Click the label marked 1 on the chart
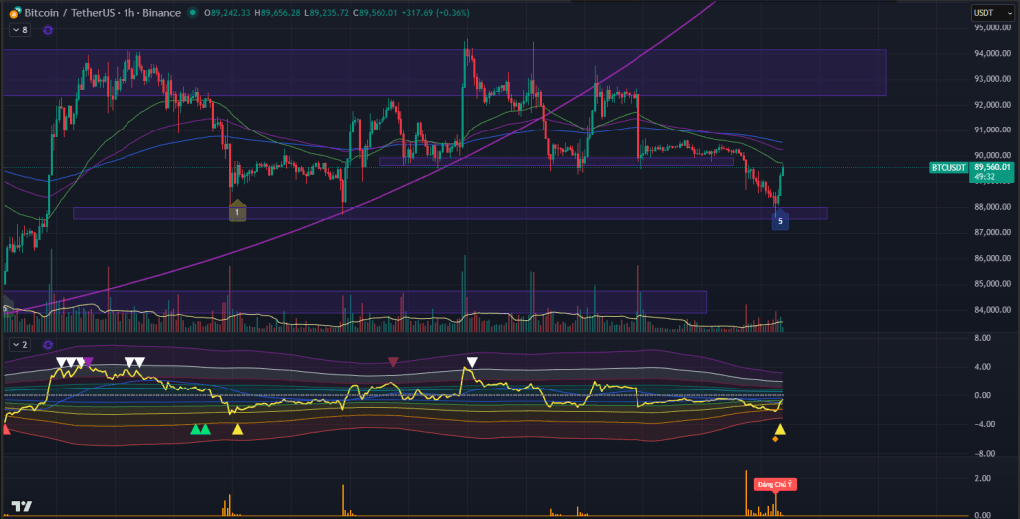This screenshot has width=1020, height=519. pos(237,212)
